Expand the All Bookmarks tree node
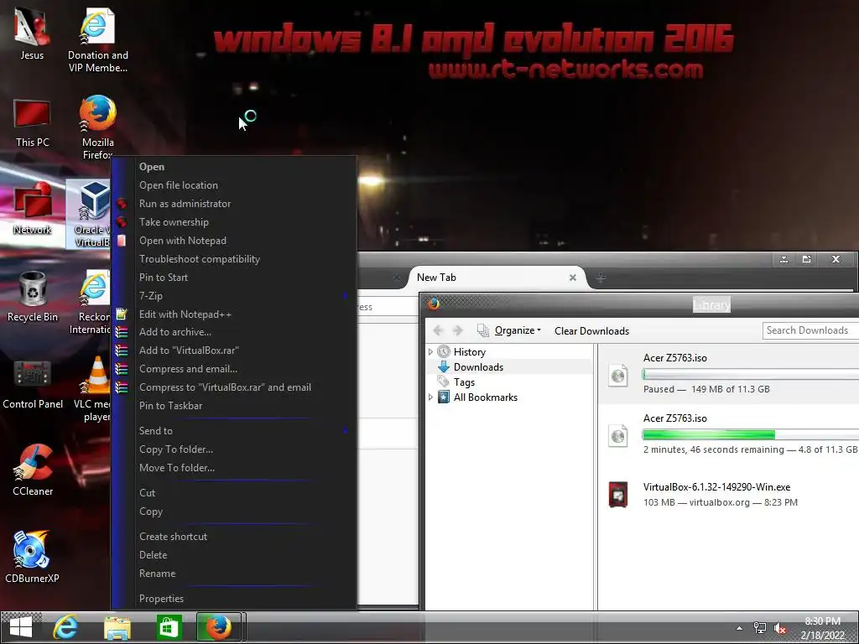Screen dimensions: 859x644 point(430,397)
